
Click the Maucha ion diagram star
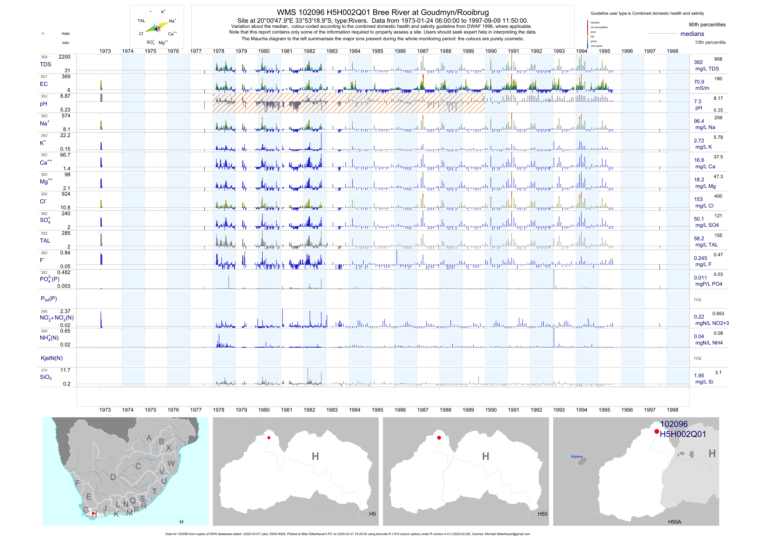coord(157,27)
